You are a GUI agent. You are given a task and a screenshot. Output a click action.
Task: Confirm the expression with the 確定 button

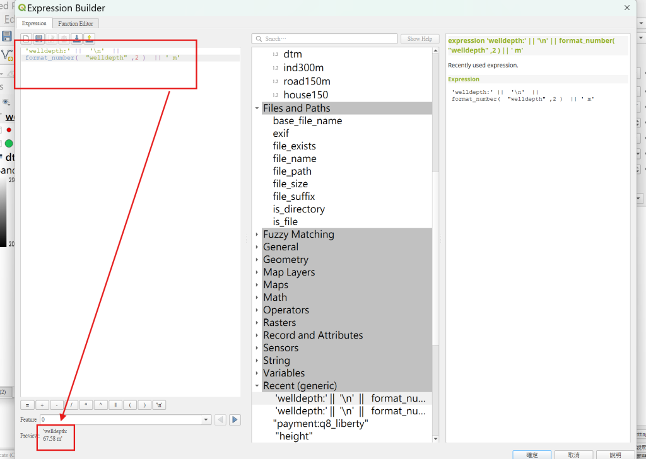(532, 455)
